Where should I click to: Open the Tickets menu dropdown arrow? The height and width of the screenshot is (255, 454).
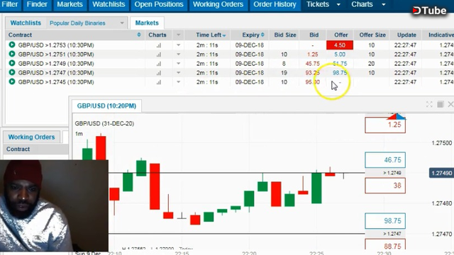pos(338,5)
